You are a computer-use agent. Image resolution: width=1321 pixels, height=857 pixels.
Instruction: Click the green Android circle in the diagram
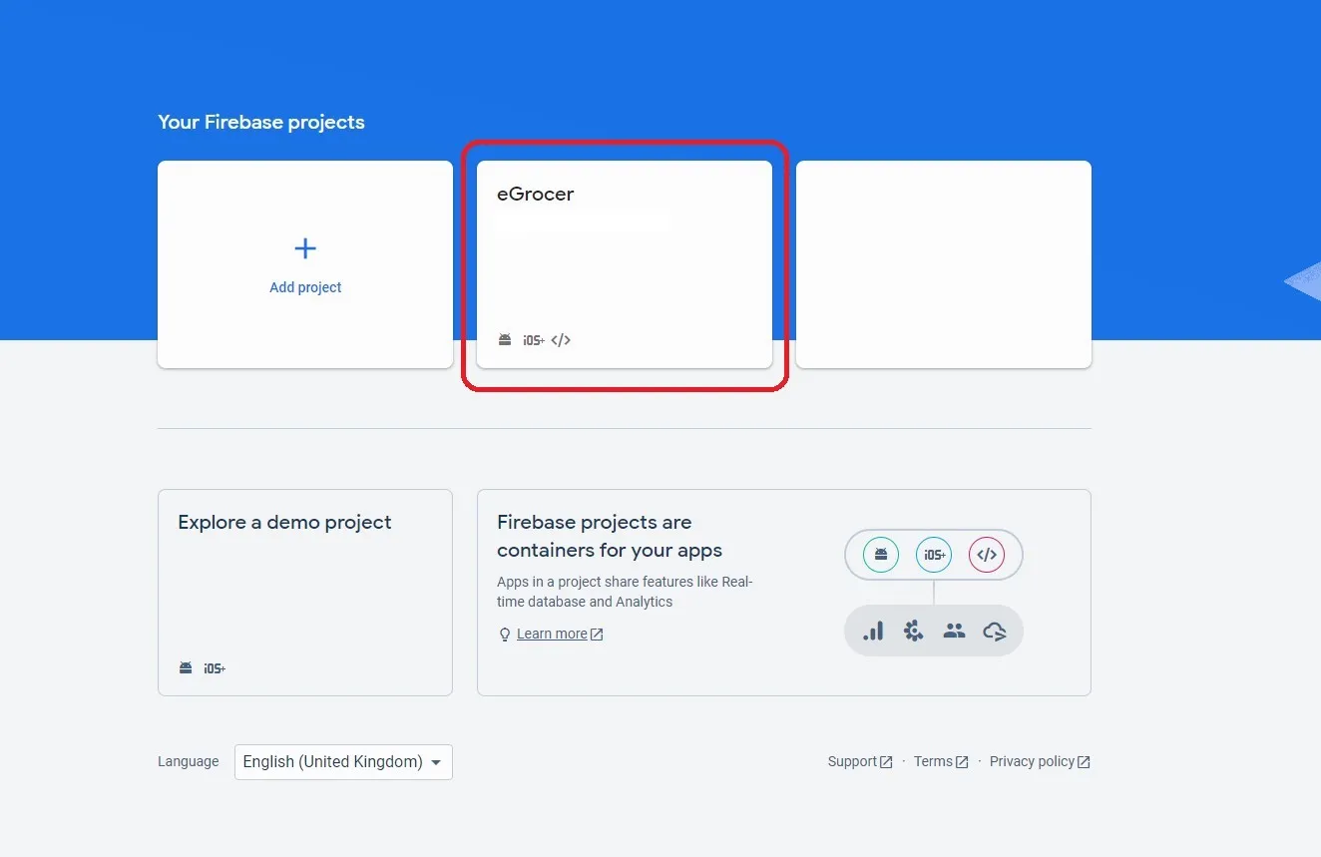(x=881, y=555)
